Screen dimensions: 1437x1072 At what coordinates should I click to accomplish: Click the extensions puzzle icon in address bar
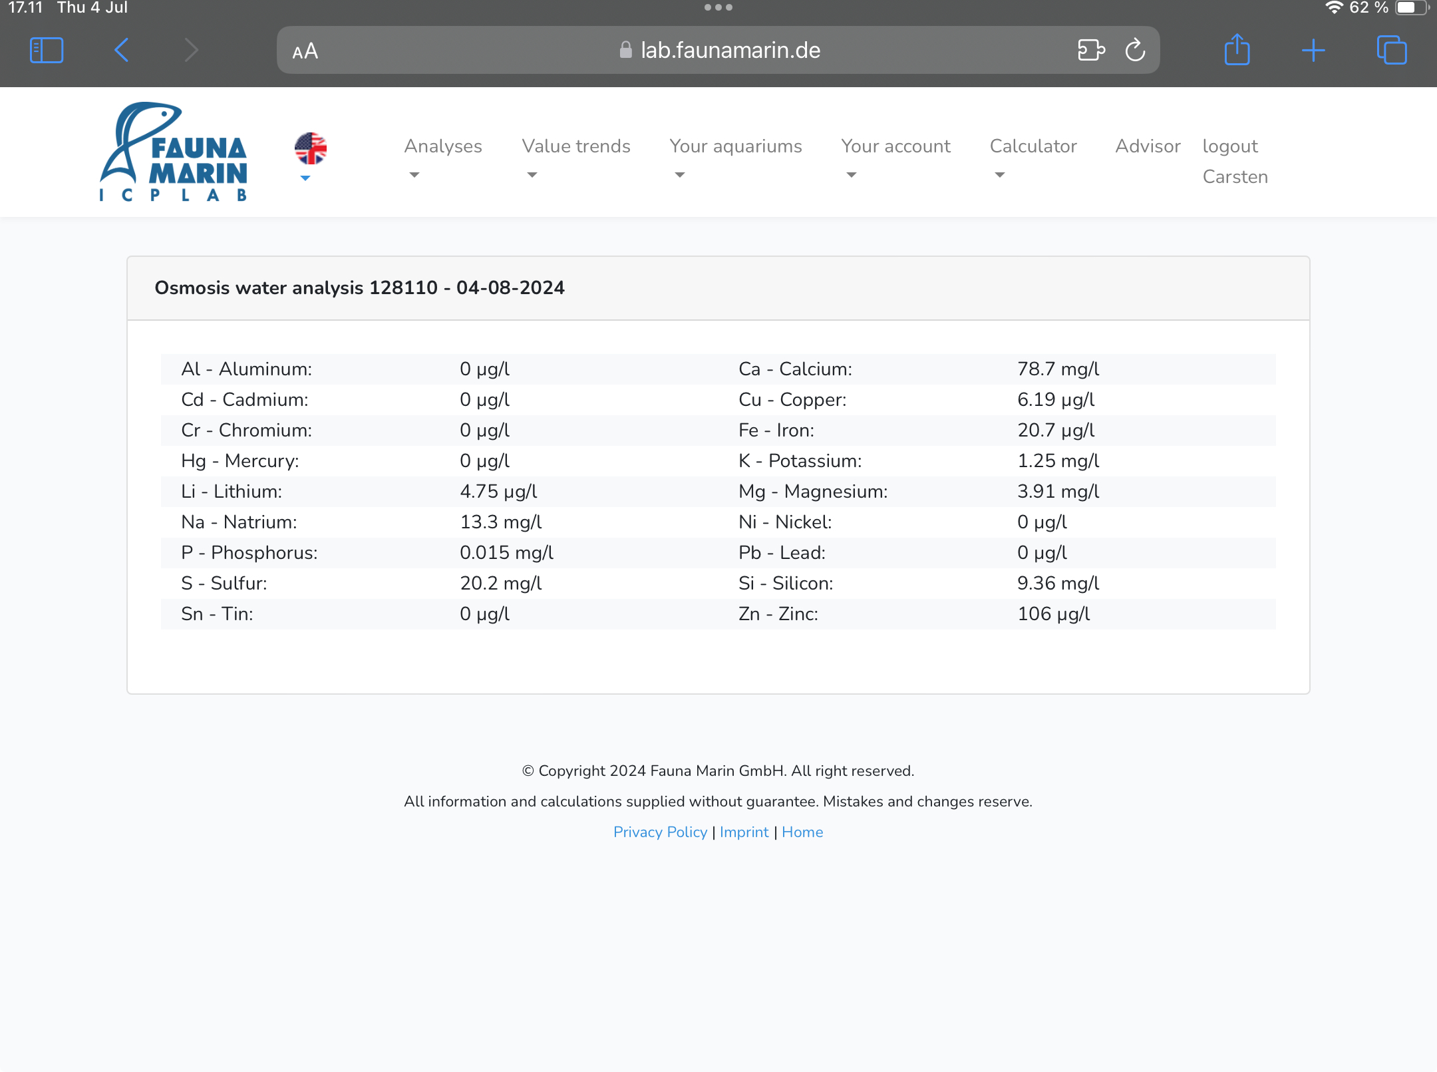tap(1090, 51)
